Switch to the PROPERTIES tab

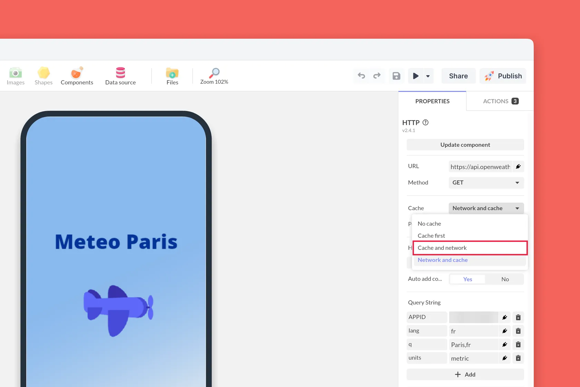[432, 101]
